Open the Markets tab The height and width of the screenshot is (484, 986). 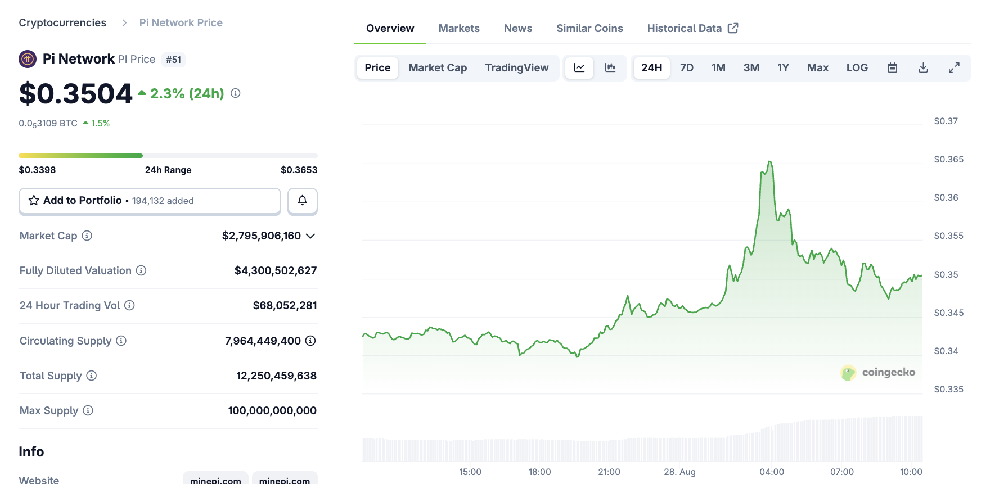pyautogui.click(x=459, y=29)
